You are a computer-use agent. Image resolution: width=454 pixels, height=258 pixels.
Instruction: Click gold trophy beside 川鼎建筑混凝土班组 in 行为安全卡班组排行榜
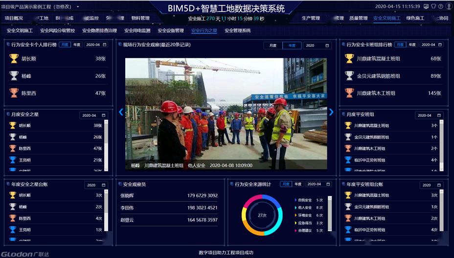[349, 59]
